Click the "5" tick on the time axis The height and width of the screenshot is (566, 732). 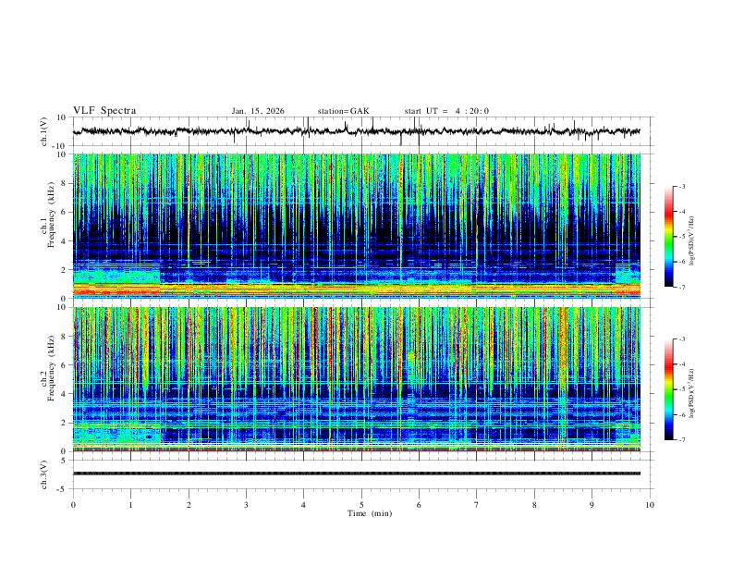click(x=361, y=505)
